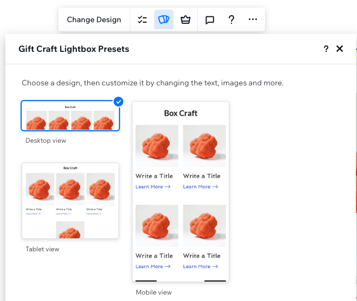Toggle the blue checkmark on Desktop preset
The image size is (357, 301).
(118, 101)
